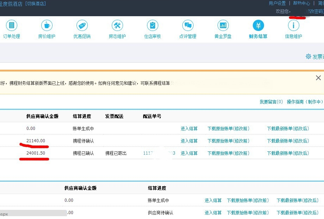Click 进入结算 in second table's 账单生成中 row
Viewport: 324px width, 219px height.
tap(213, 200)
